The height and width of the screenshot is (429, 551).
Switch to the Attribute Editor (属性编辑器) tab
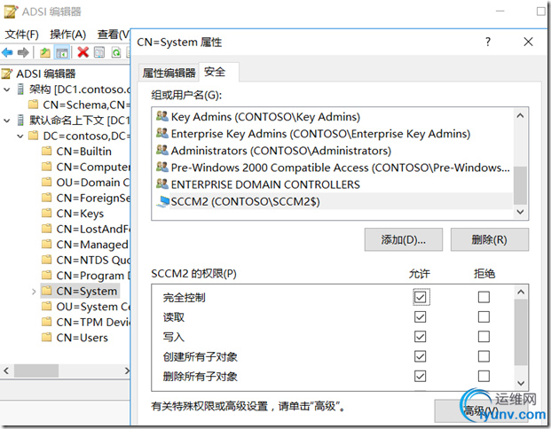(x=169, y=73)
